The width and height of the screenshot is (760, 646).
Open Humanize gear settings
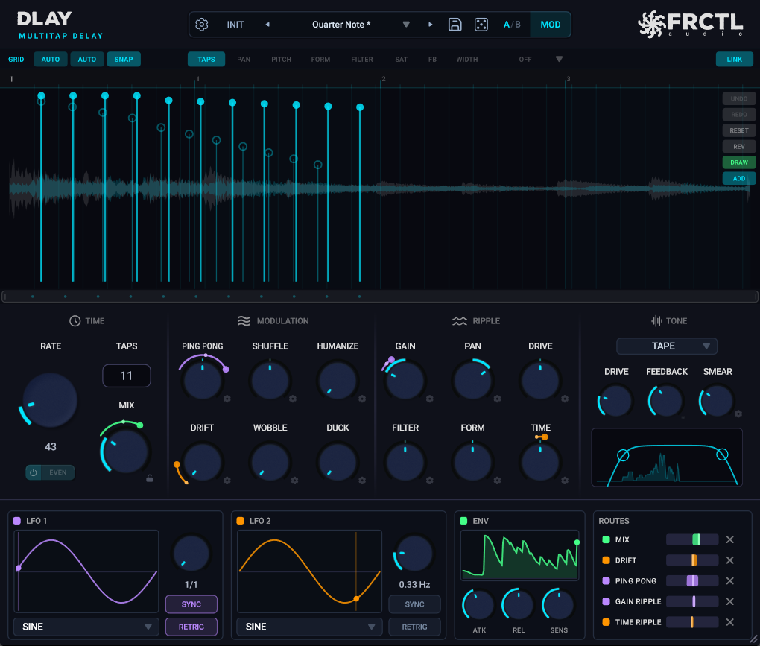click(x=362, y=399)
